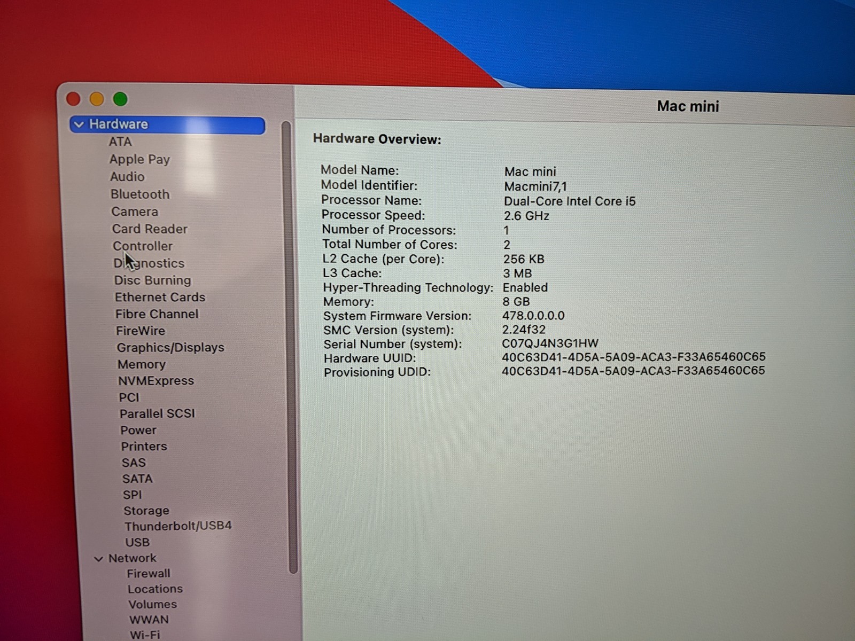Select firmware version 478.0.0.0.0

coord(533,316)
